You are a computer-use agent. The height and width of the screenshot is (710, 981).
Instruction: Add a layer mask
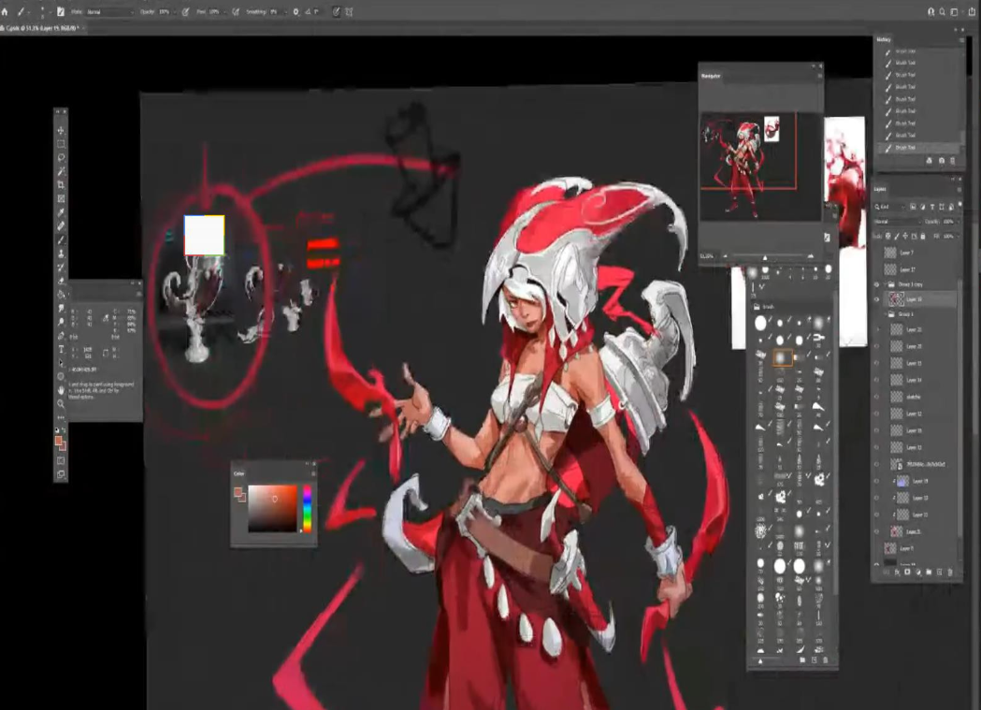(x=907, y=572)
